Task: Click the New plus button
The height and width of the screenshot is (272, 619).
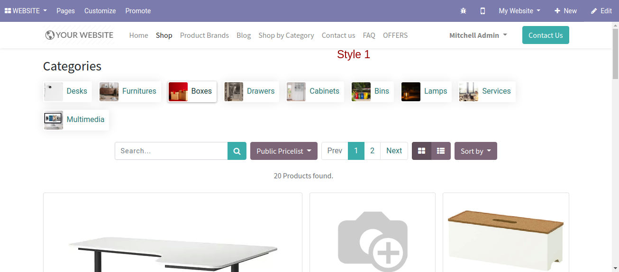Action: (565, 10)
